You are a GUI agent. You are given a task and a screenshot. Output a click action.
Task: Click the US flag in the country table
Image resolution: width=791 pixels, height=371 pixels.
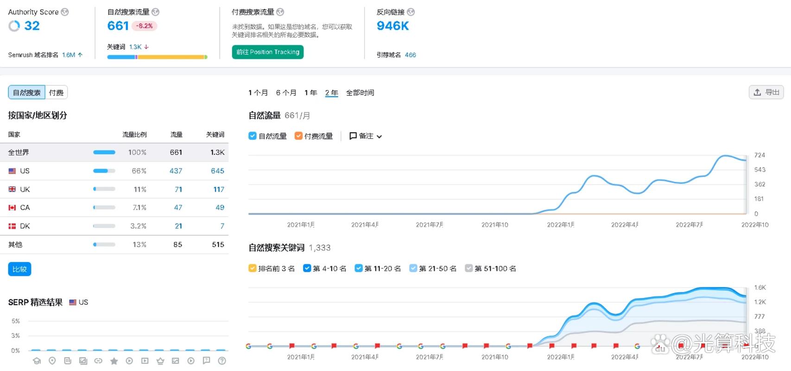click(x=12, y=171)
